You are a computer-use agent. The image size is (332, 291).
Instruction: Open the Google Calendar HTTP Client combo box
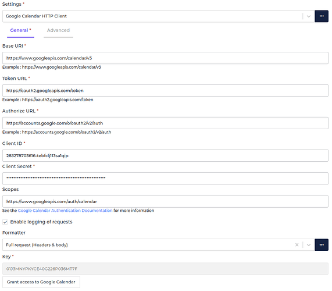pos(158,16)
